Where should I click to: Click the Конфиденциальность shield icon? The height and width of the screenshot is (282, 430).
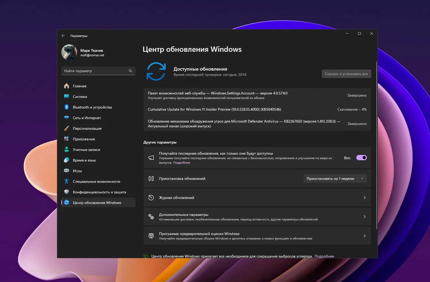[x=67, y=192]
